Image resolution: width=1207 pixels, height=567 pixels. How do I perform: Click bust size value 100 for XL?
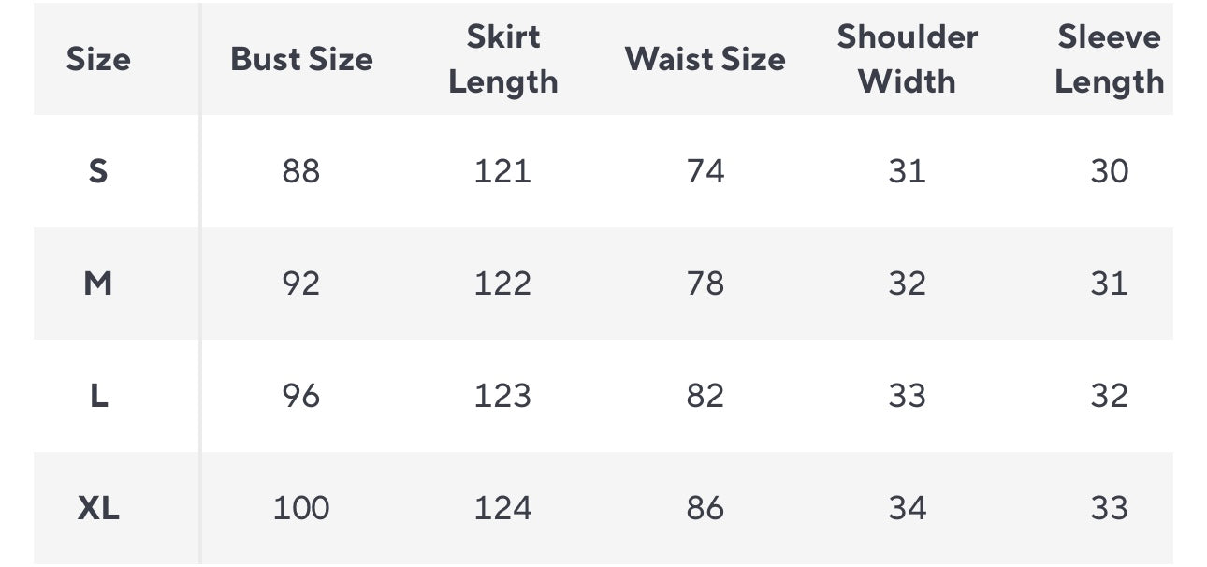[301, 508]
